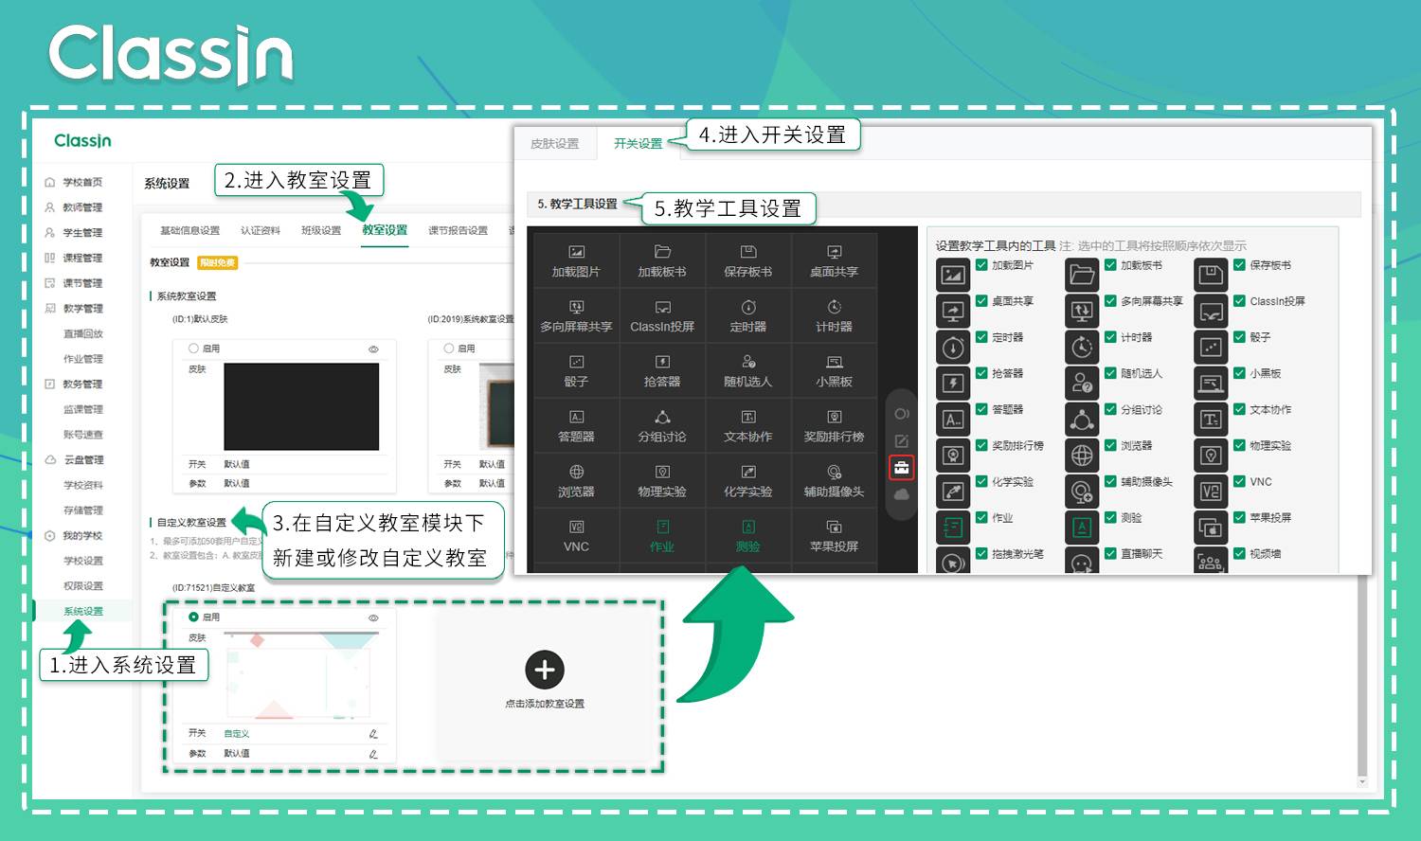Screen dimensions: 1421x841
Task: Preview 自定义教室 card with its eye icon
Action: tap(373, 617)
